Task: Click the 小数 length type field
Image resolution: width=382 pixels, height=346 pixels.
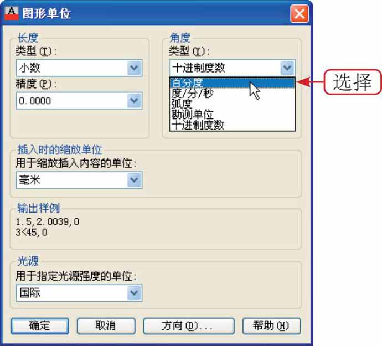Action: point(79,68)
